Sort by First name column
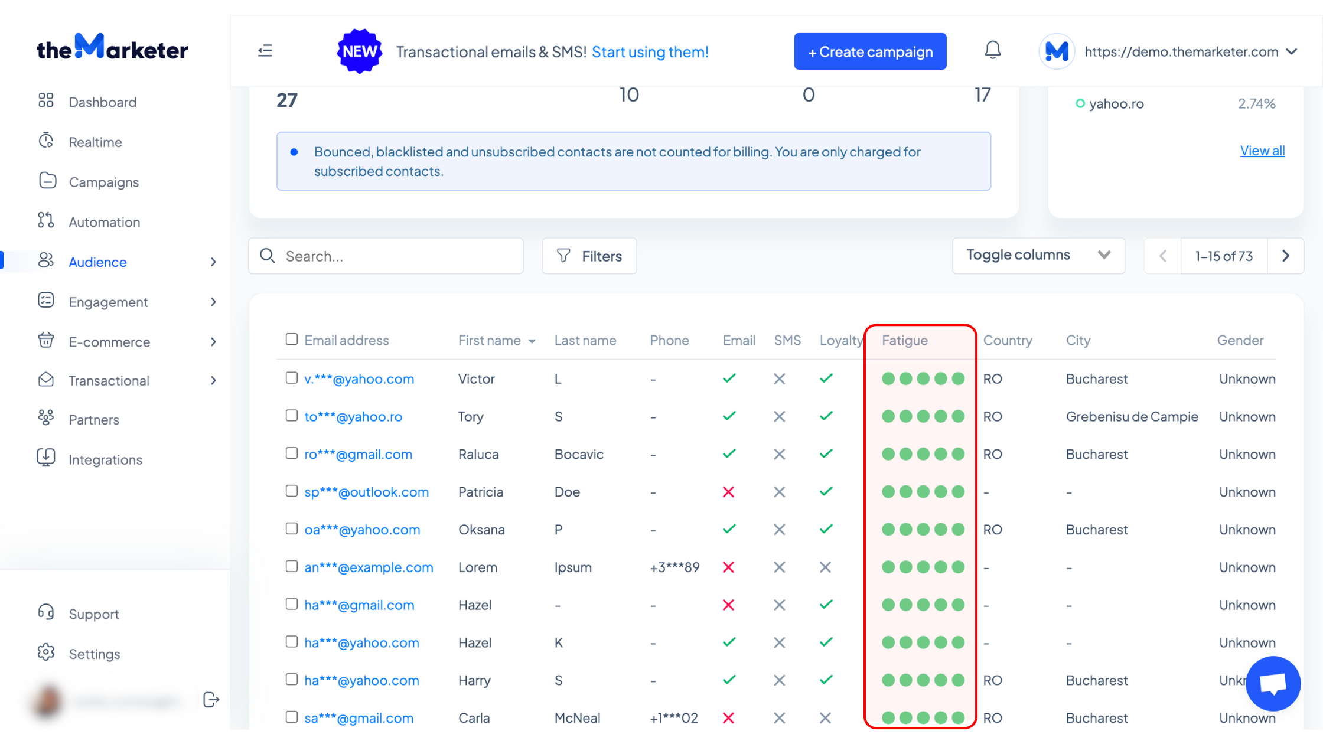The height and width of the screenshot is (744, 1323). tap(497, 340)
